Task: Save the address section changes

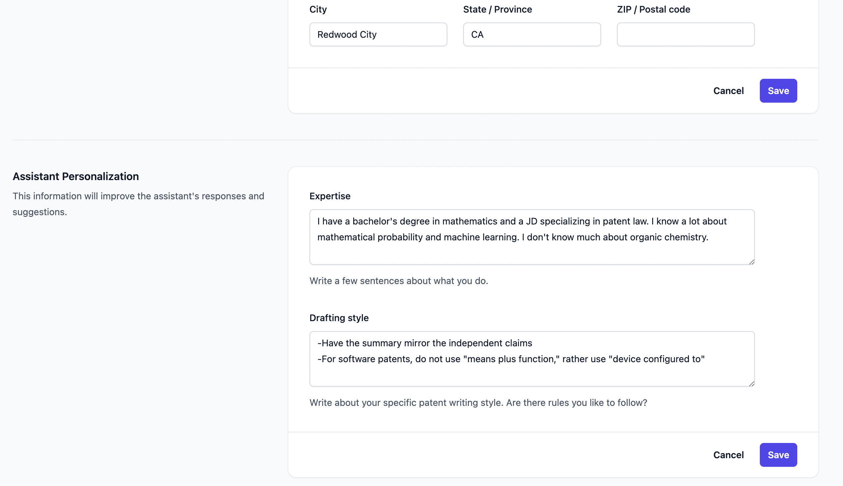Action: (x=778, y=91)
